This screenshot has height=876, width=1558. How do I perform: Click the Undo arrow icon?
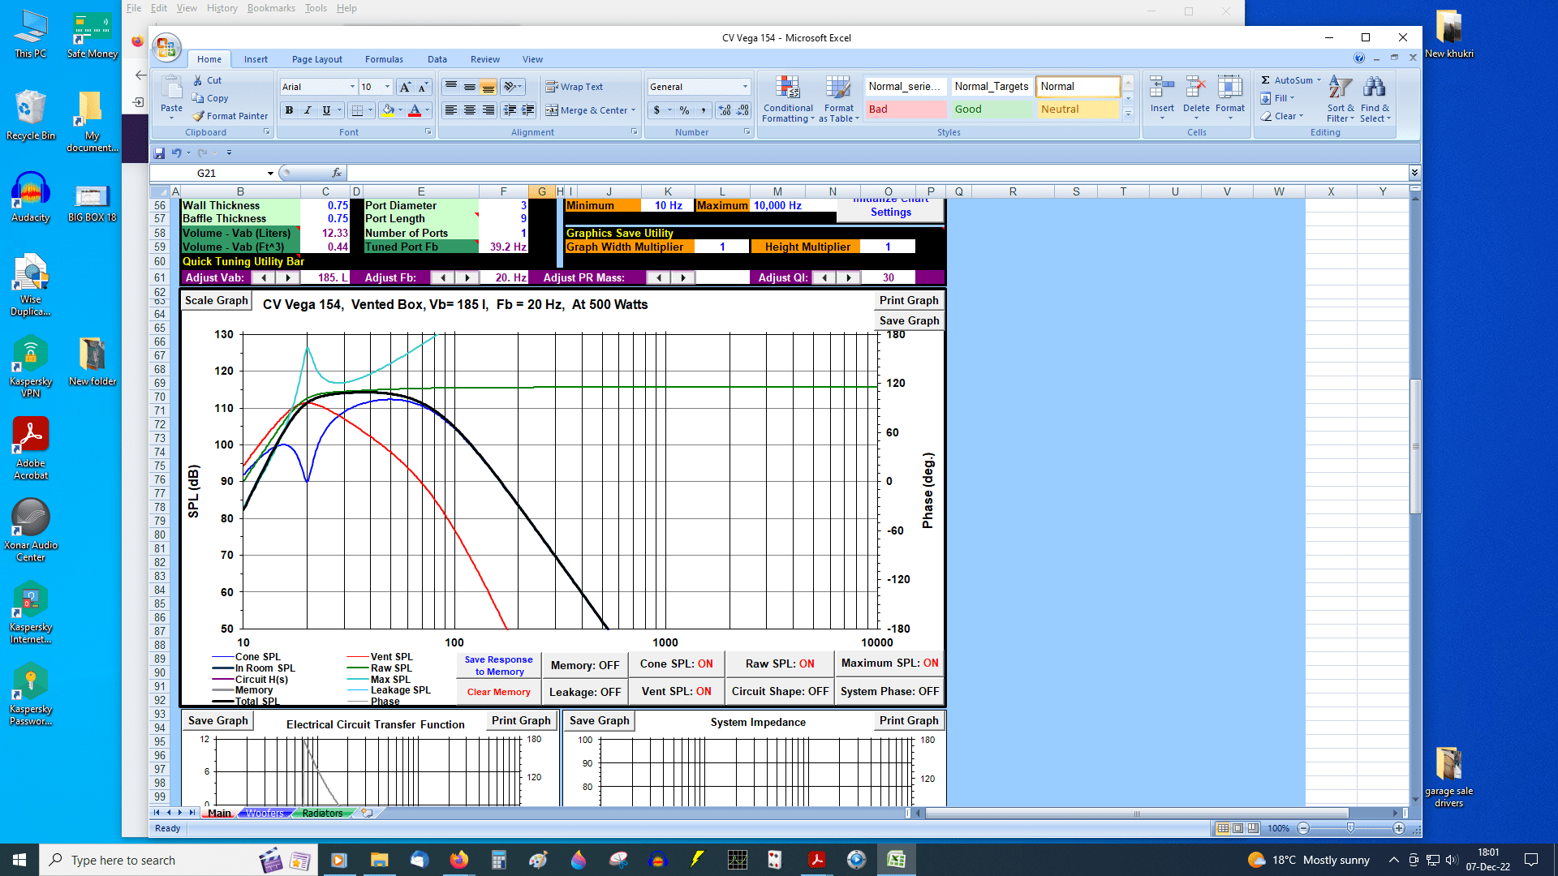click(x=176, y=152)
